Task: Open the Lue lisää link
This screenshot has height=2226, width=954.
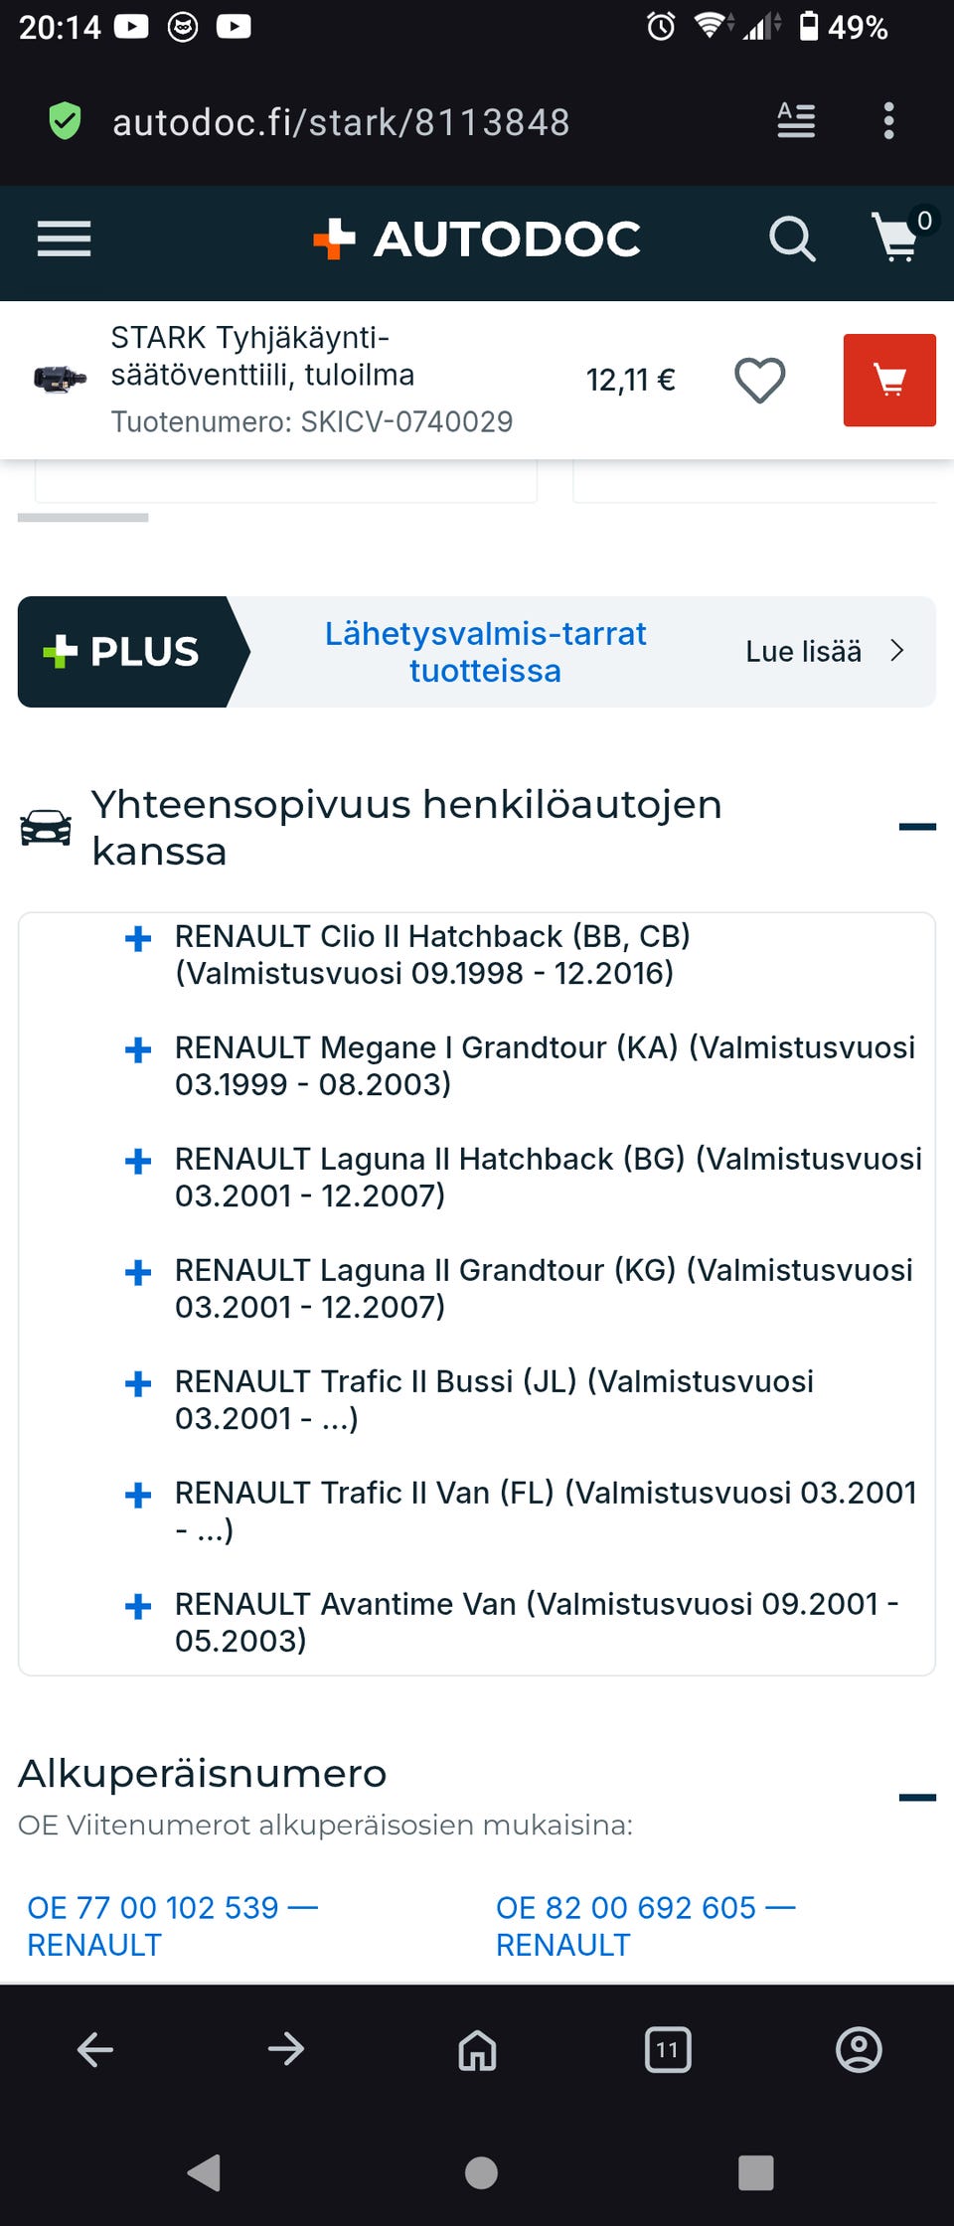Action: click(x=824, y=652)
